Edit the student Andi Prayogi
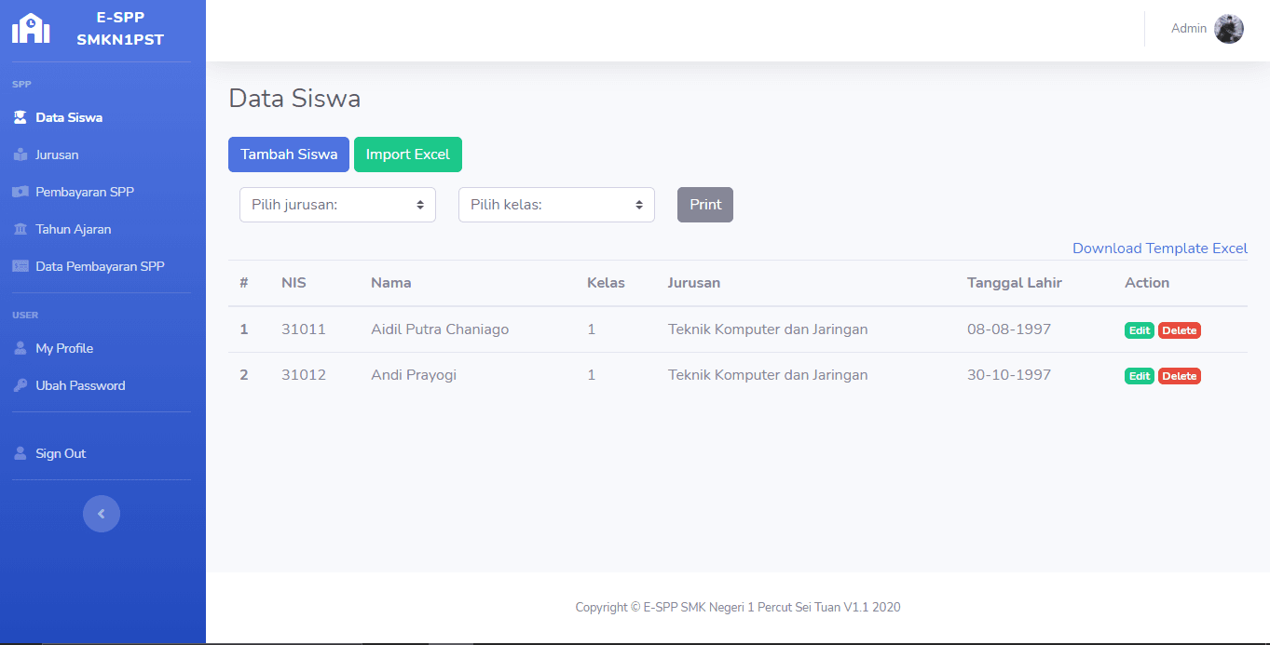Viewport: 1270px width, 645px height. [1139, 375]
